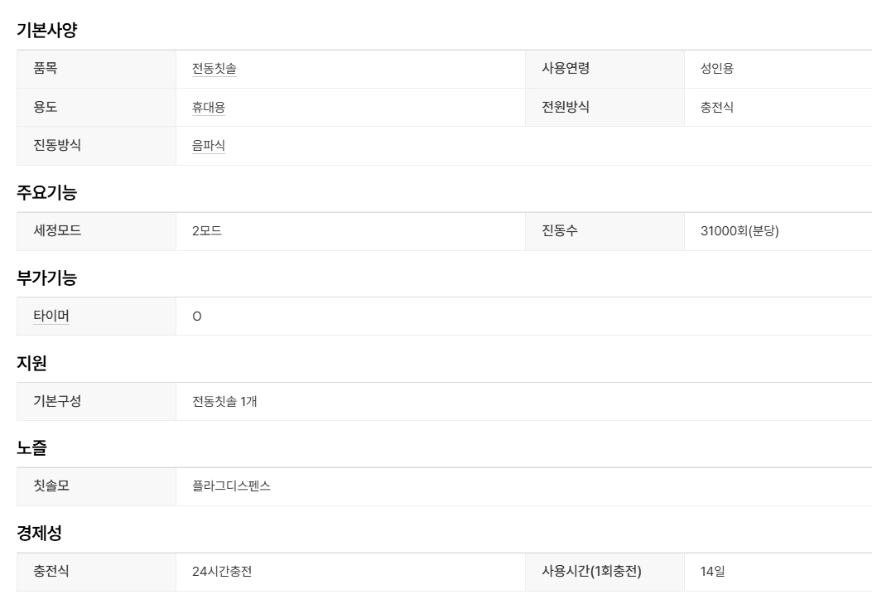
Task: Click the 플라그디스펜스 brush value
Action: click(231, 486)
